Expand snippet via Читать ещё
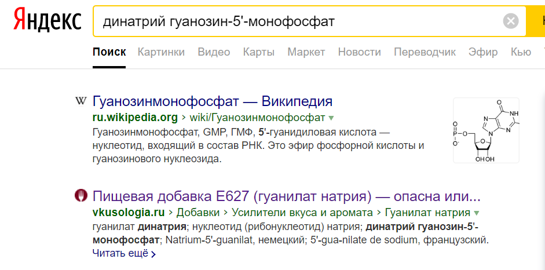Image resolution: width=545 pixels, height=270 pixels. pos(124,253)
